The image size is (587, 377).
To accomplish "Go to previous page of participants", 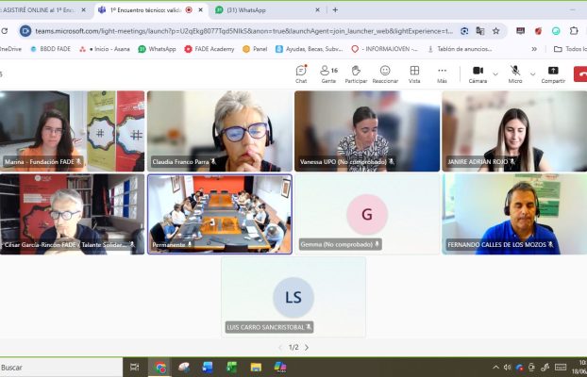I will (x=280, y=348).
